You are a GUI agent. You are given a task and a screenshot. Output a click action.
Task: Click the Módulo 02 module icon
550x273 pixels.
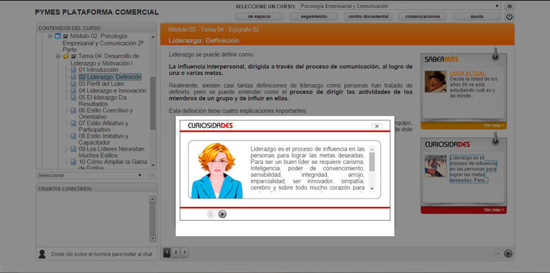click(x=58, y=36)
